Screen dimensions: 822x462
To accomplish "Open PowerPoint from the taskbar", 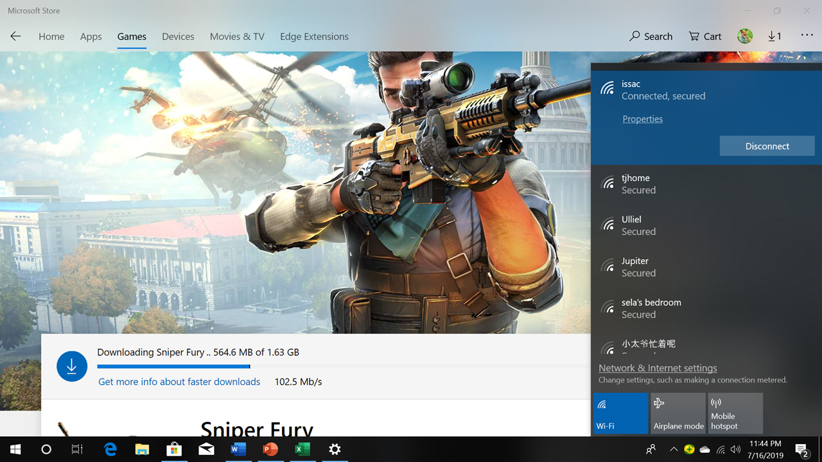I will (x=270, y=449).
